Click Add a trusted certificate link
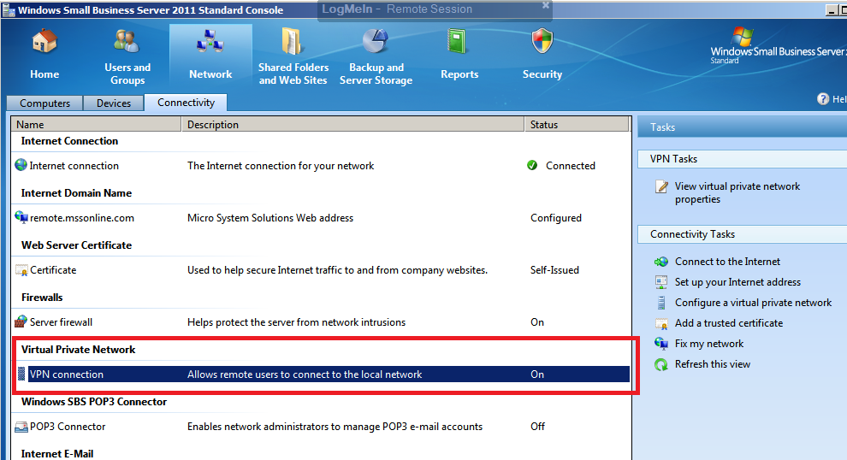 pyautogui.click(x=729, y=323)
